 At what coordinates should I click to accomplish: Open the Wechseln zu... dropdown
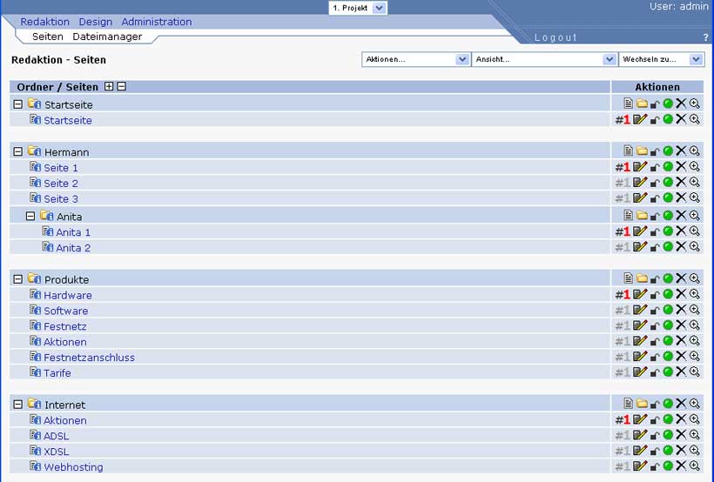click(661, 59)
